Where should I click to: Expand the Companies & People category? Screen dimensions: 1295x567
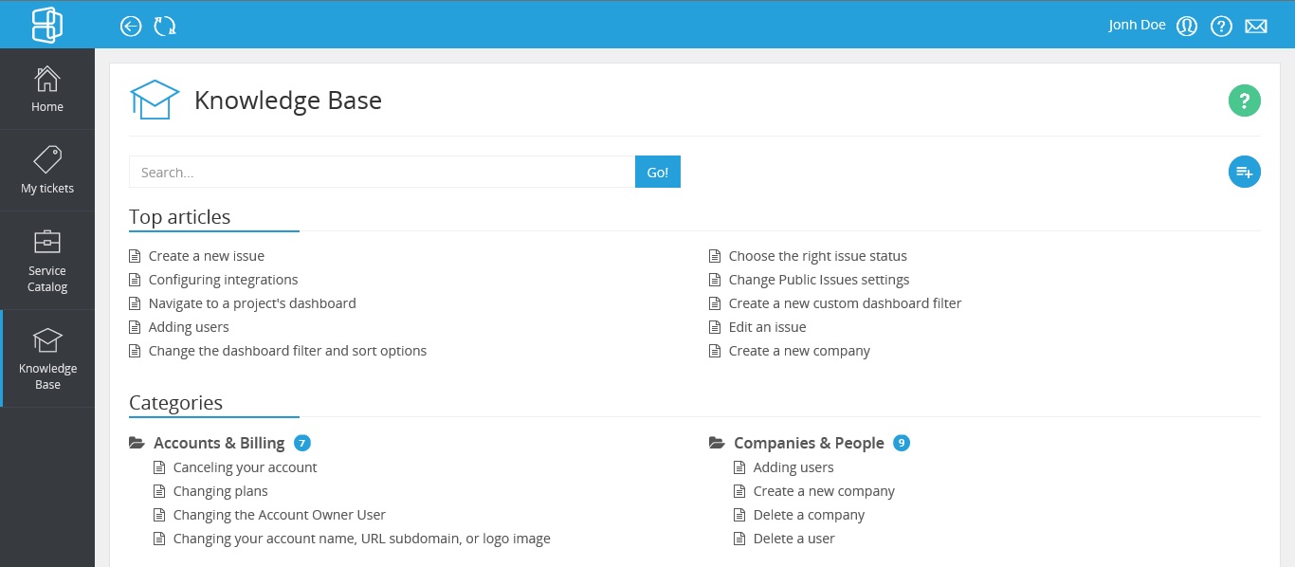[x=718, y=443]
